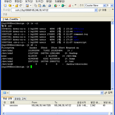Expand the ssh address bar dropdown

[x=96, y=10]
